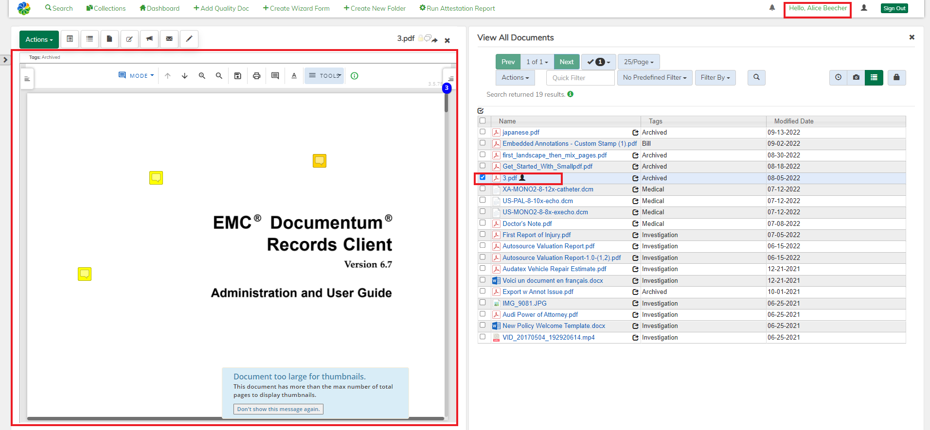Viewport: 930px width, 430px height.
Task: Click the envelope email icon
Action: tap(169, 39)
